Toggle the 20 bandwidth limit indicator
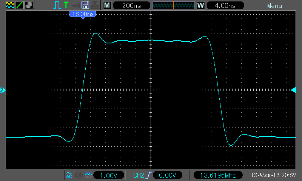 click(79, 175)
